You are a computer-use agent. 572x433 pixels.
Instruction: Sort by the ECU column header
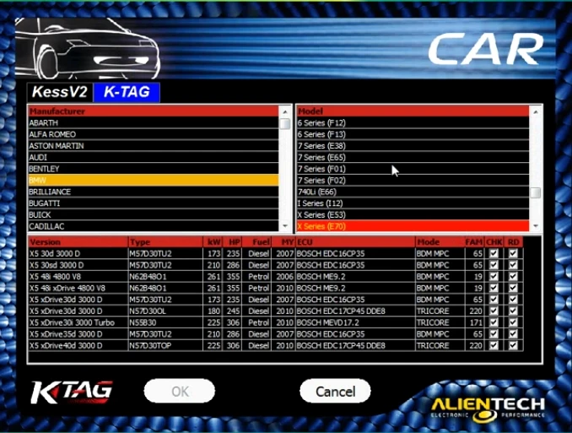tap(356, 242)
